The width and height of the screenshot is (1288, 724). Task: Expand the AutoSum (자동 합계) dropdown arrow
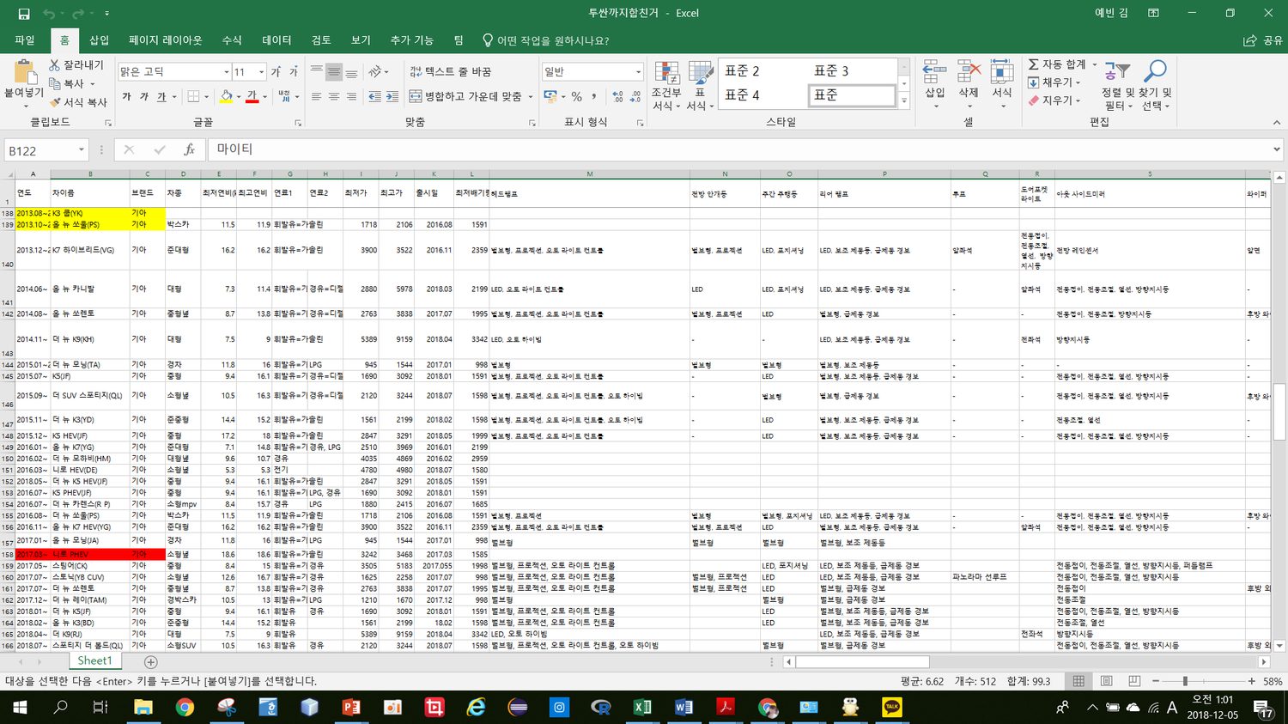coord(1095,65)
